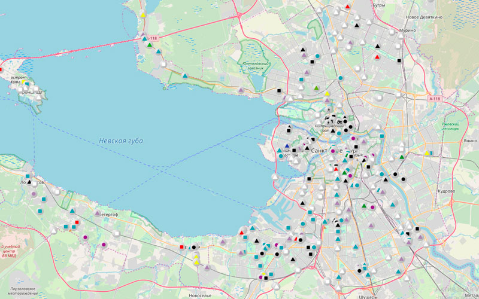Click the left A-118 highway shield near bridge
Image resolution: width=479 pixels, height=299 pixels.
pos(153,38)
